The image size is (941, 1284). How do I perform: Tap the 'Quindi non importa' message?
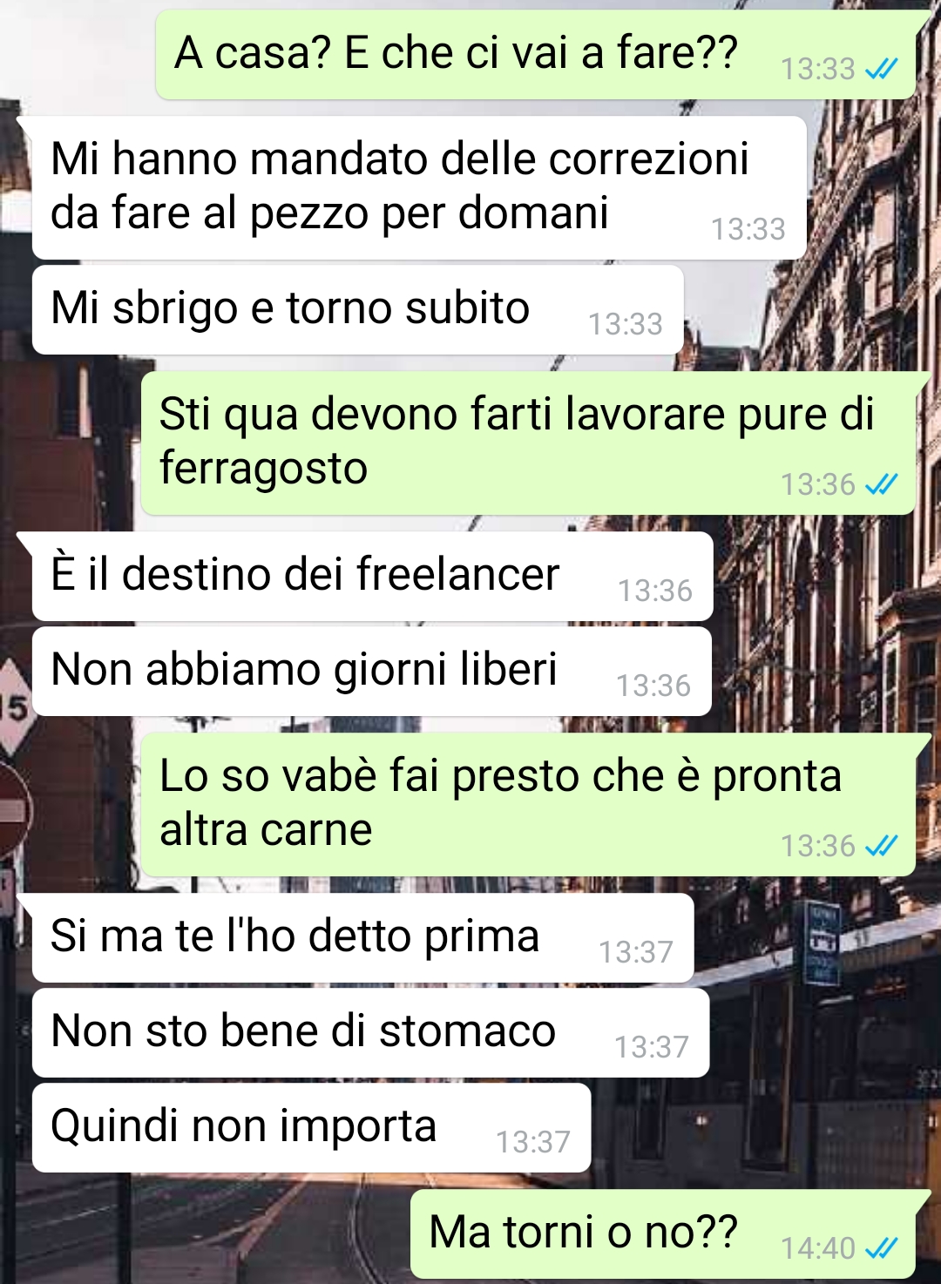pyautogui.click(x=312, y=1128)
